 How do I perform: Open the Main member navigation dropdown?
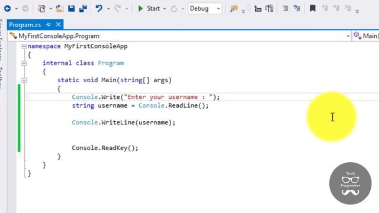pos(366,36)
